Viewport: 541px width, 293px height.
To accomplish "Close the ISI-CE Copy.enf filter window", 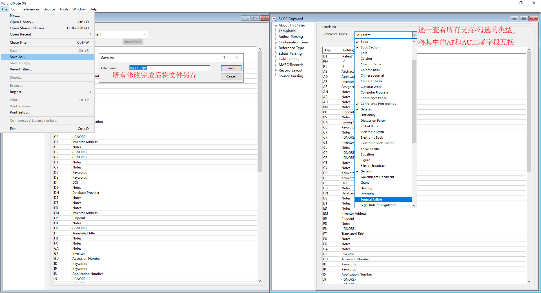I will pos(533,19).
